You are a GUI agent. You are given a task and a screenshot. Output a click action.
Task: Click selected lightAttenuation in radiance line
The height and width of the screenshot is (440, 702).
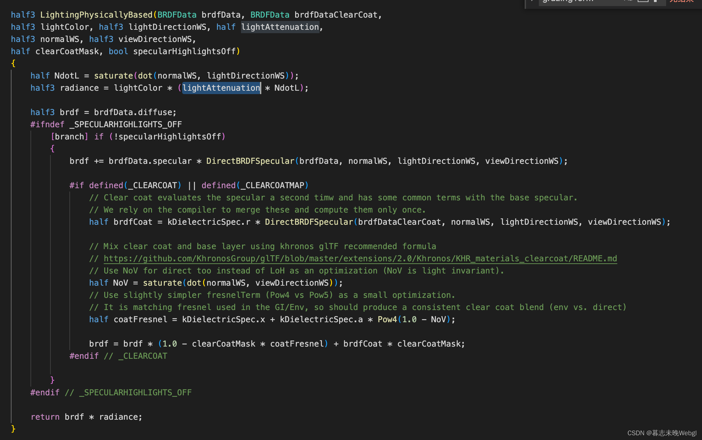click(221, 88)
